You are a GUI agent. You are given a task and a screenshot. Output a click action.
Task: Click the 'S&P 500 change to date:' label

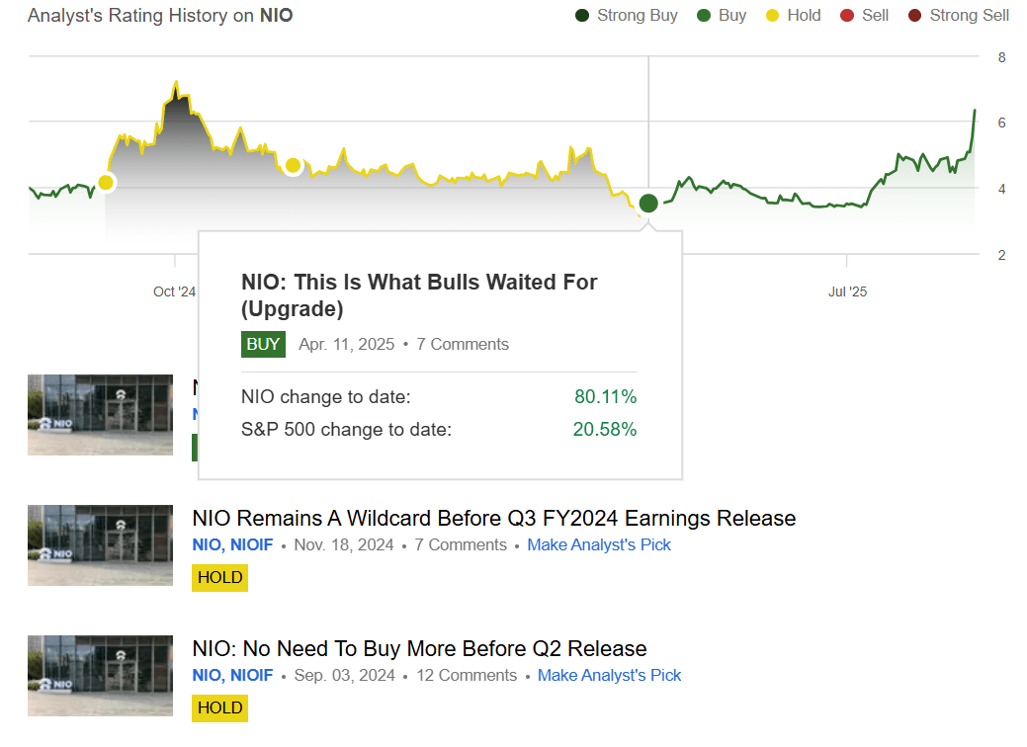click(347, 430)
